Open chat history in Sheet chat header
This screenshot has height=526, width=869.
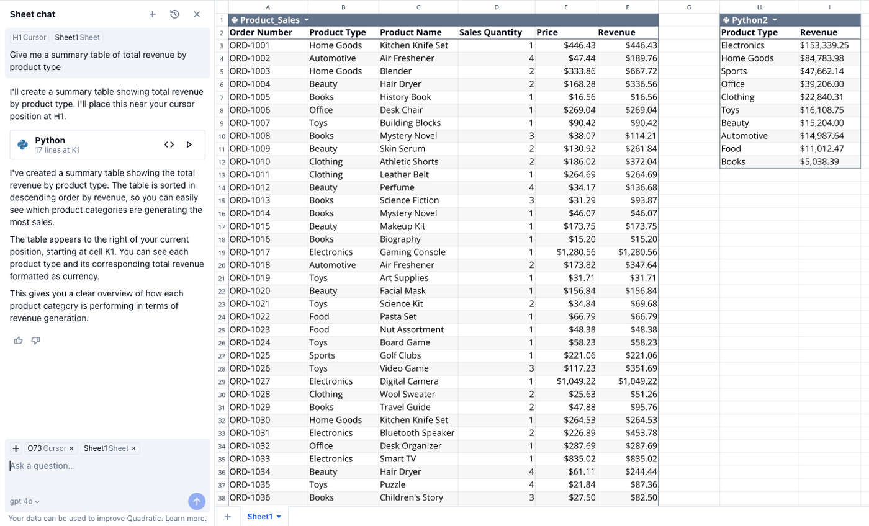point(175,14)
